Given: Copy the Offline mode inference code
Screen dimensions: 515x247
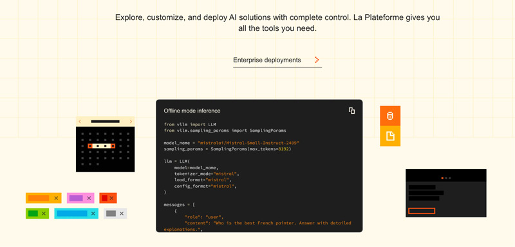Looking at the screenshot, I should click(351, 111).
